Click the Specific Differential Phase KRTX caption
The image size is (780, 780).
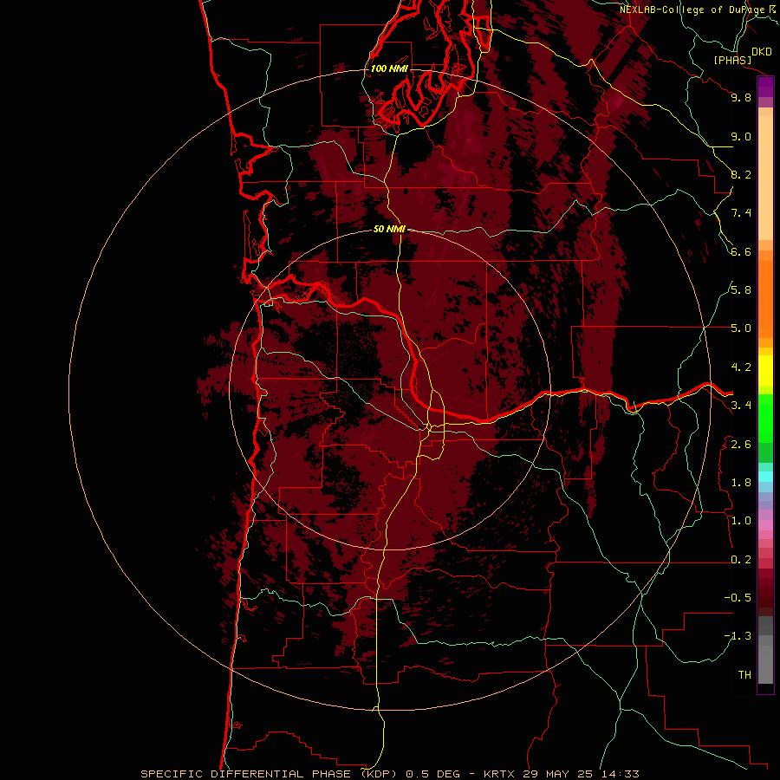[x=389, y=774]
